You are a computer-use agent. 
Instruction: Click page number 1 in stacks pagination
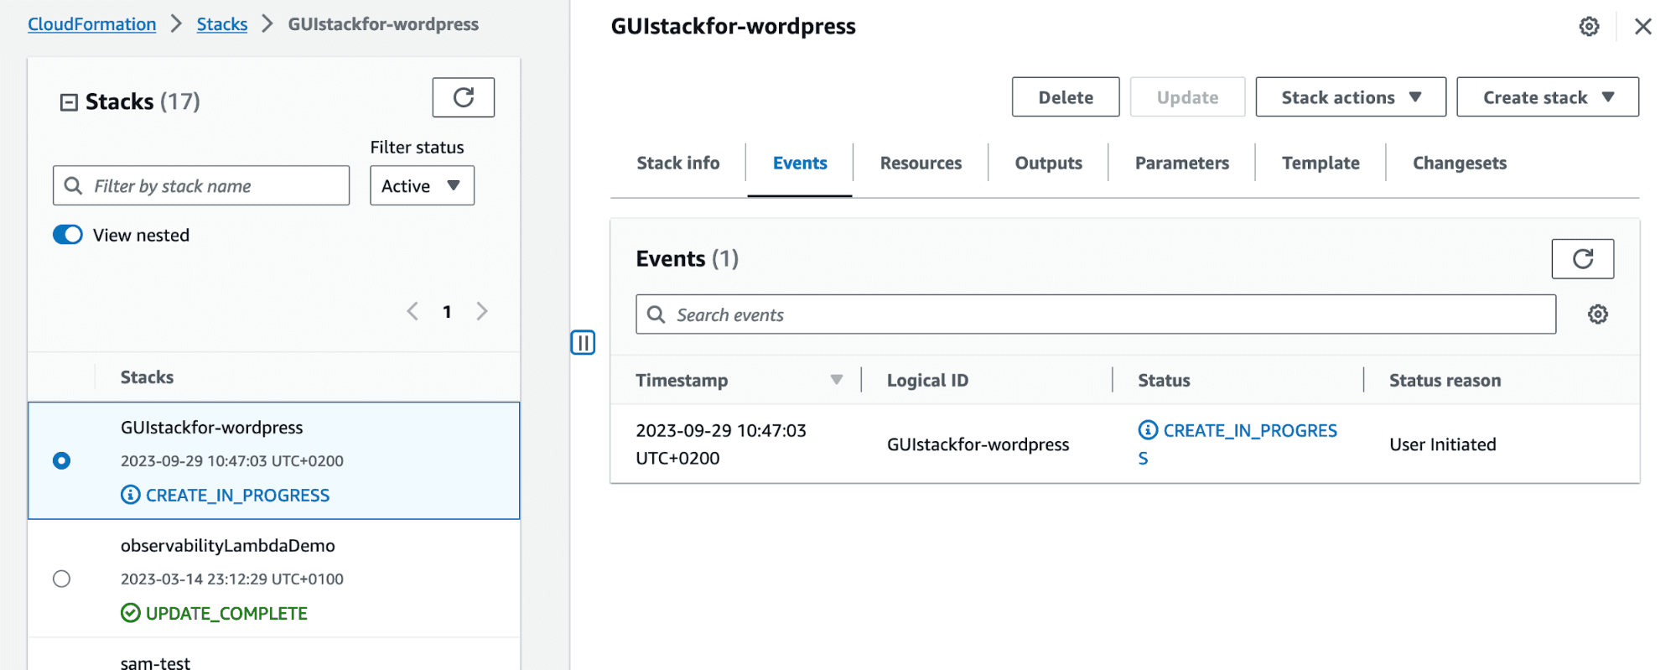447,312
